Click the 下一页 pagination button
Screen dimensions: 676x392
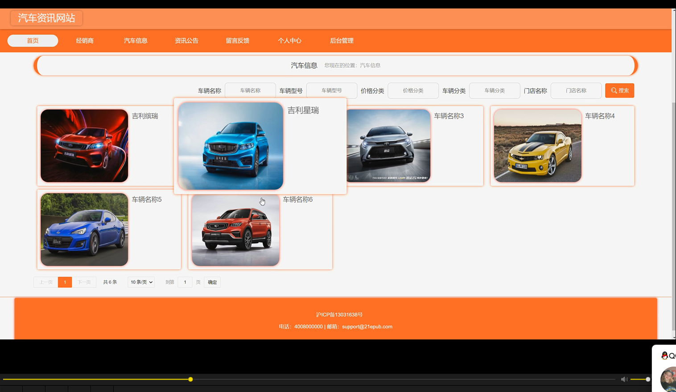pyautogui.click(x=84, y=282)
